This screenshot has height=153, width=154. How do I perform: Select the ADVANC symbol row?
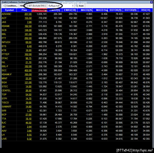pos(77,14)
